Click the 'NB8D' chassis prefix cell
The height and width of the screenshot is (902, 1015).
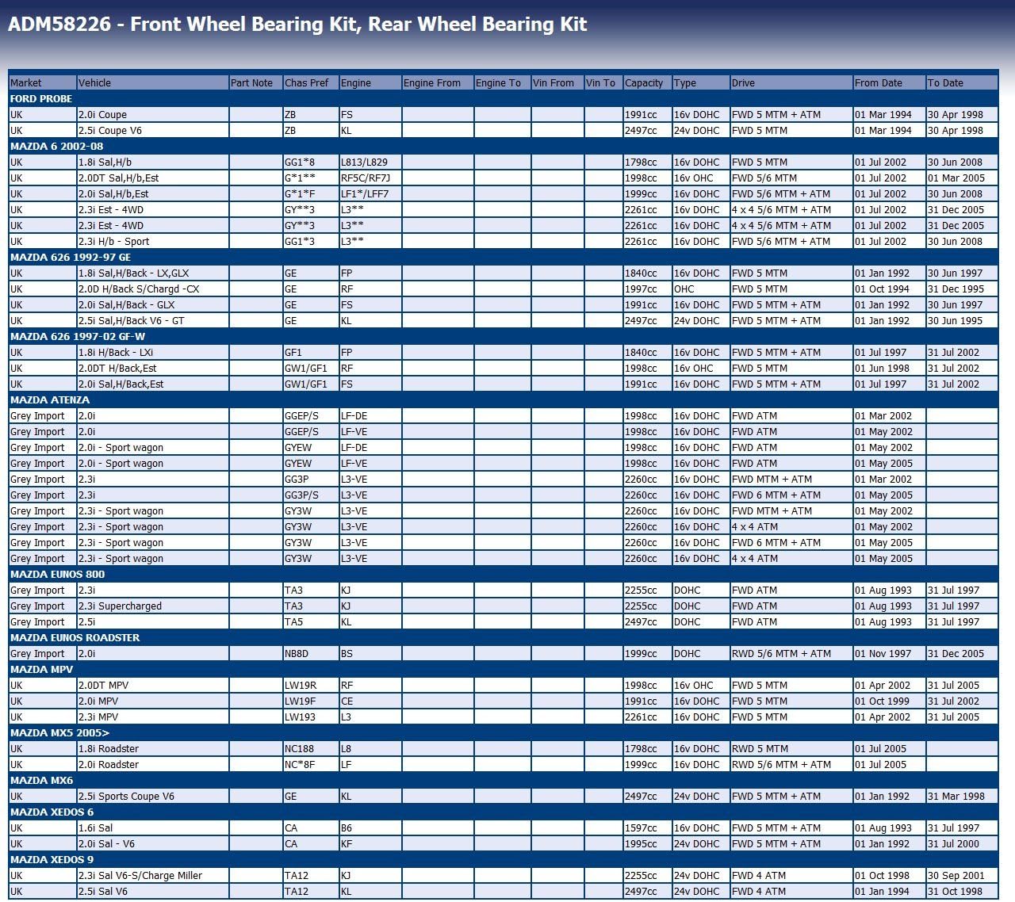coord(310,653)
